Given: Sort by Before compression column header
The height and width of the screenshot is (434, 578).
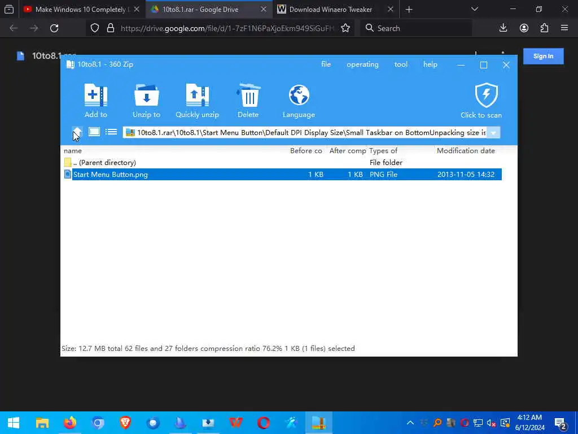Looking at the screenshot, I should [x=306, y=150].
